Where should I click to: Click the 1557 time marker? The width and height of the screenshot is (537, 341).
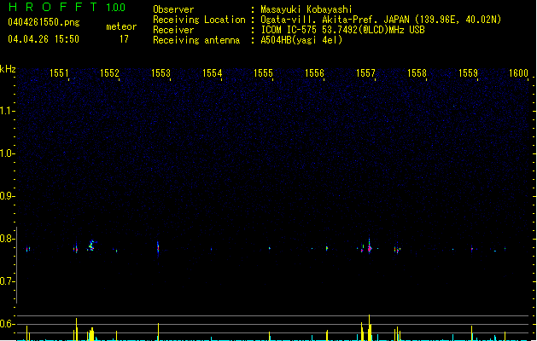(365, 73)
